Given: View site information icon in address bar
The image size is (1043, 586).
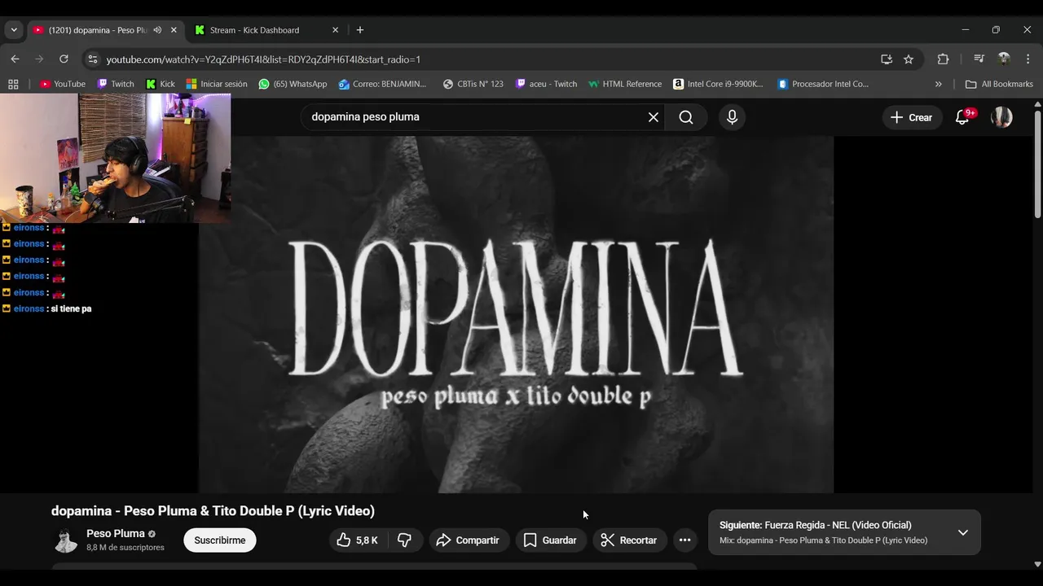Looking at the screenshot, I should [x=92, y=59].
